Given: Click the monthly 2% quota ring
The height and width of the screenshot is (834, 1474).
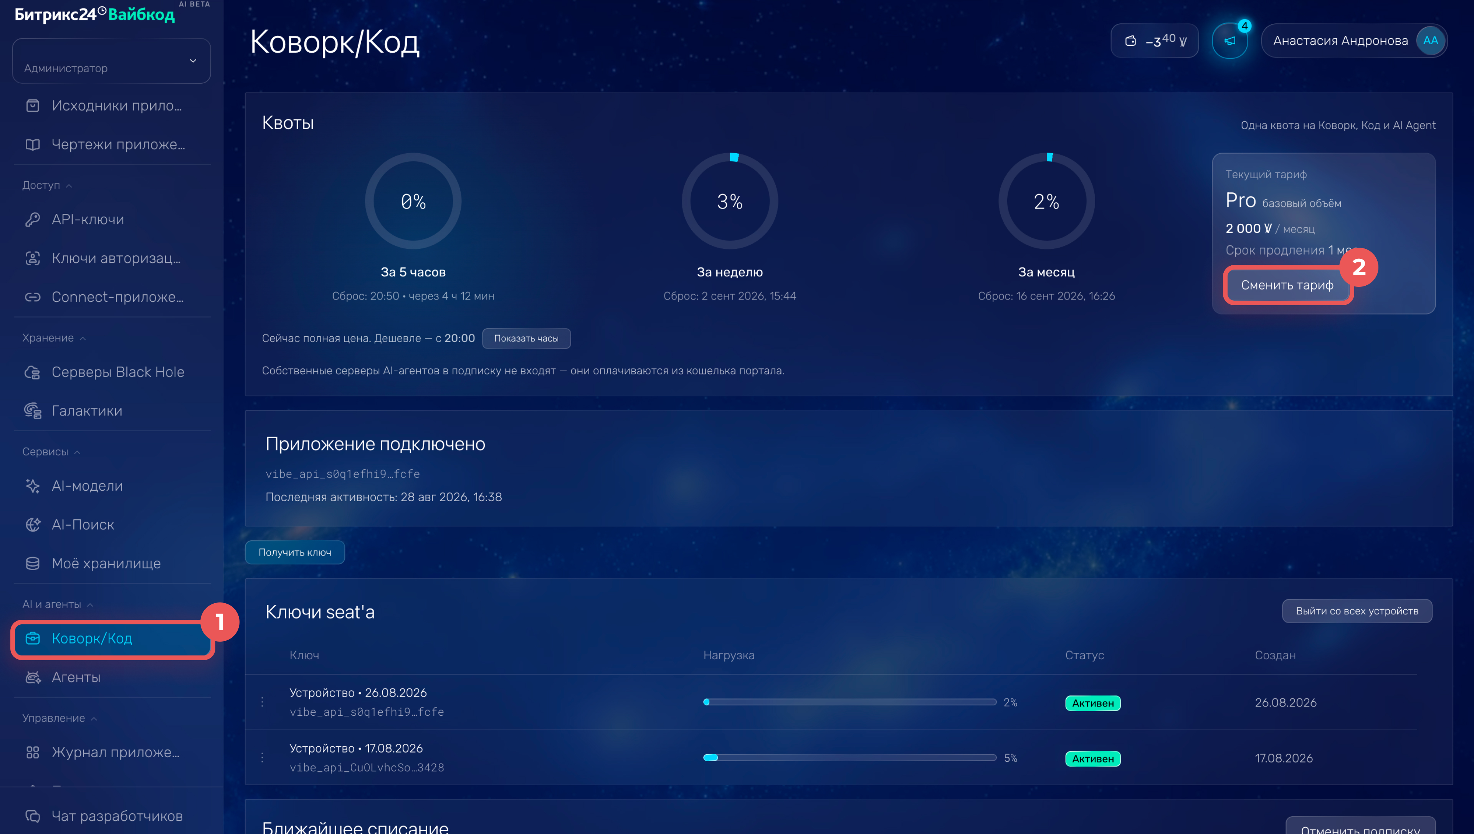Looking at the screenshot, I should click(x=1046, y=201).
